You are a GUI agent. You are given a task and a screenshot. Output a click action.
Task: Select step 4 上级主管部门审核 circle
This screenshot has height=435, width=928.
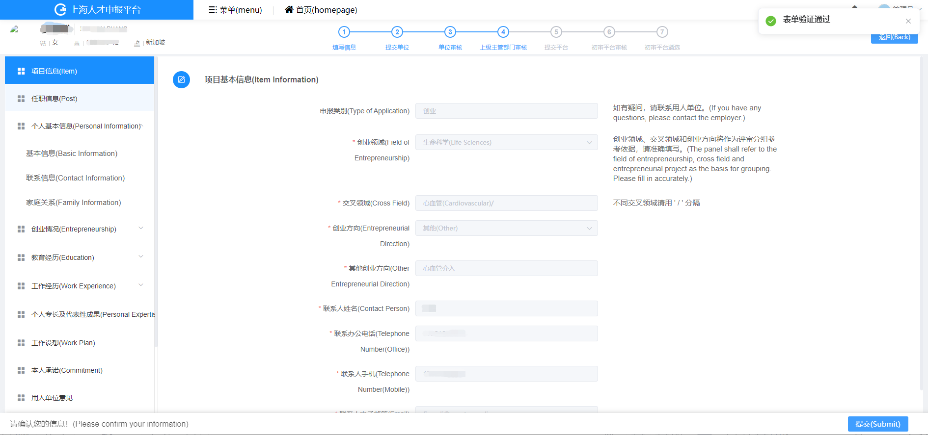pos(503,32)
